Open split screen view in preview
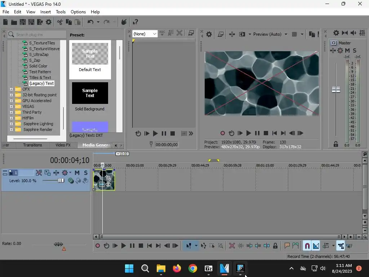 [x=242, y=34]
